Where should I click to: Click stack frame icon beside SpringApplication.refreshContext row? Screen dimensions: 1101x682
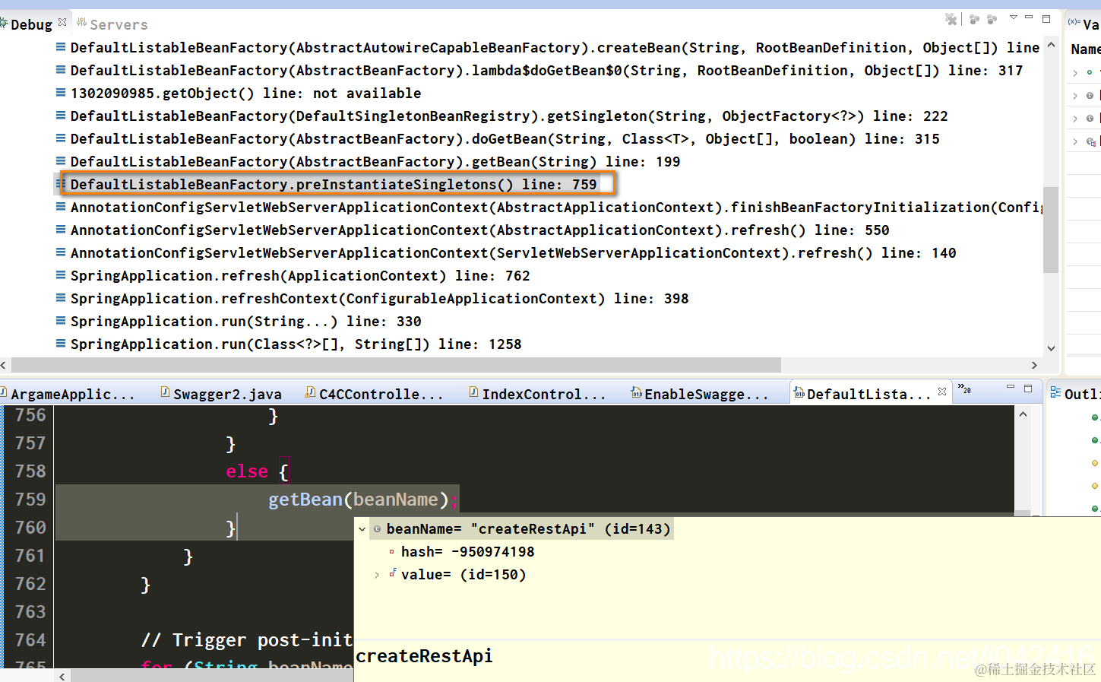[x=61, y=297]
